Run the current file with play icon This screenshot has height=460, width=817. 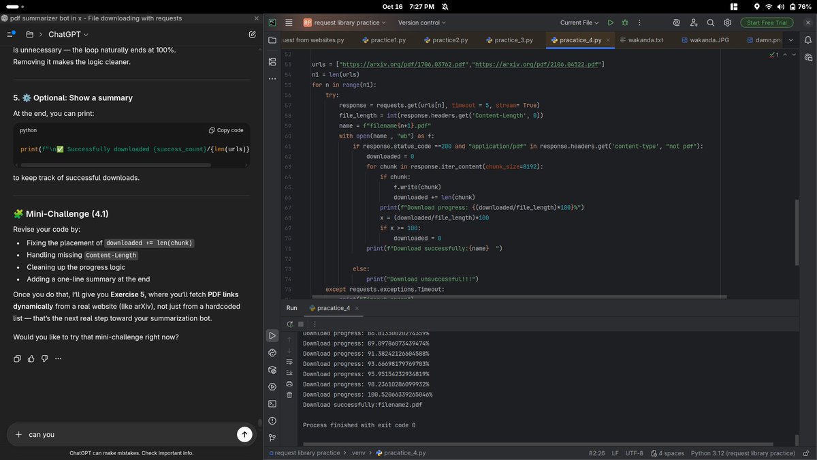(610, 22)
